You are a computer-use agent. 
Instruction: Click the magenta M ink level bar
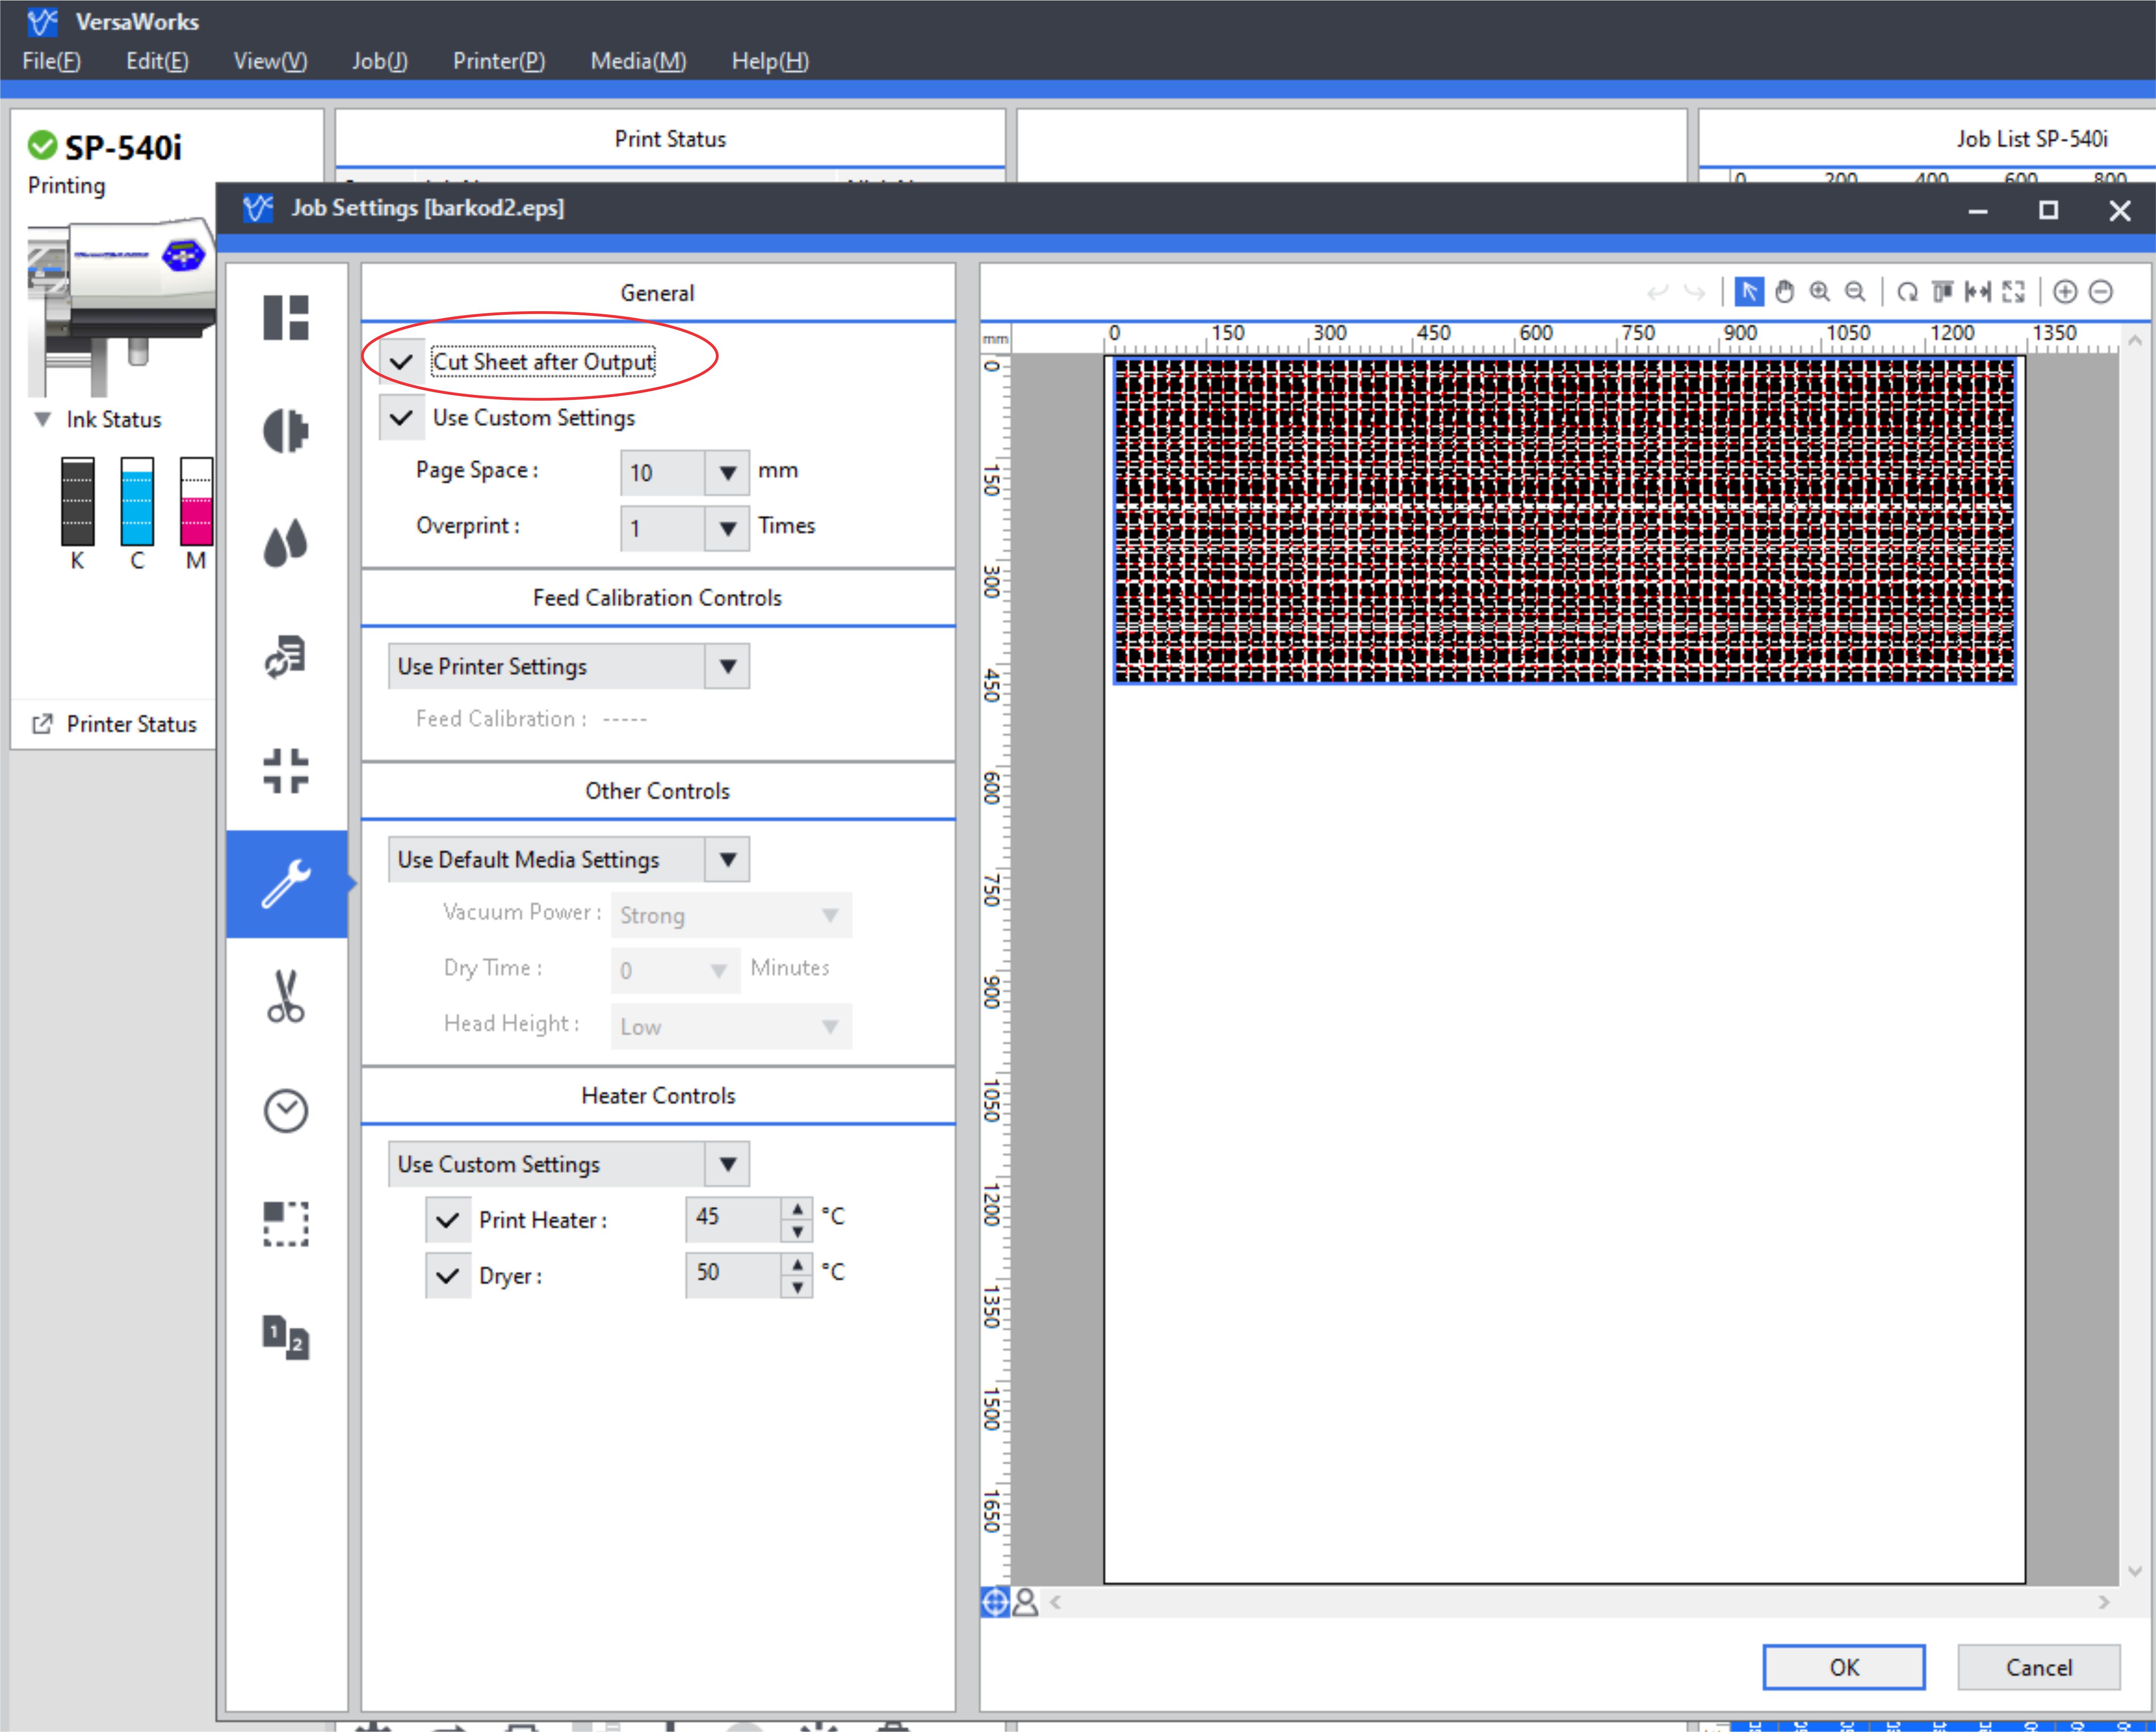click(196, 501)
